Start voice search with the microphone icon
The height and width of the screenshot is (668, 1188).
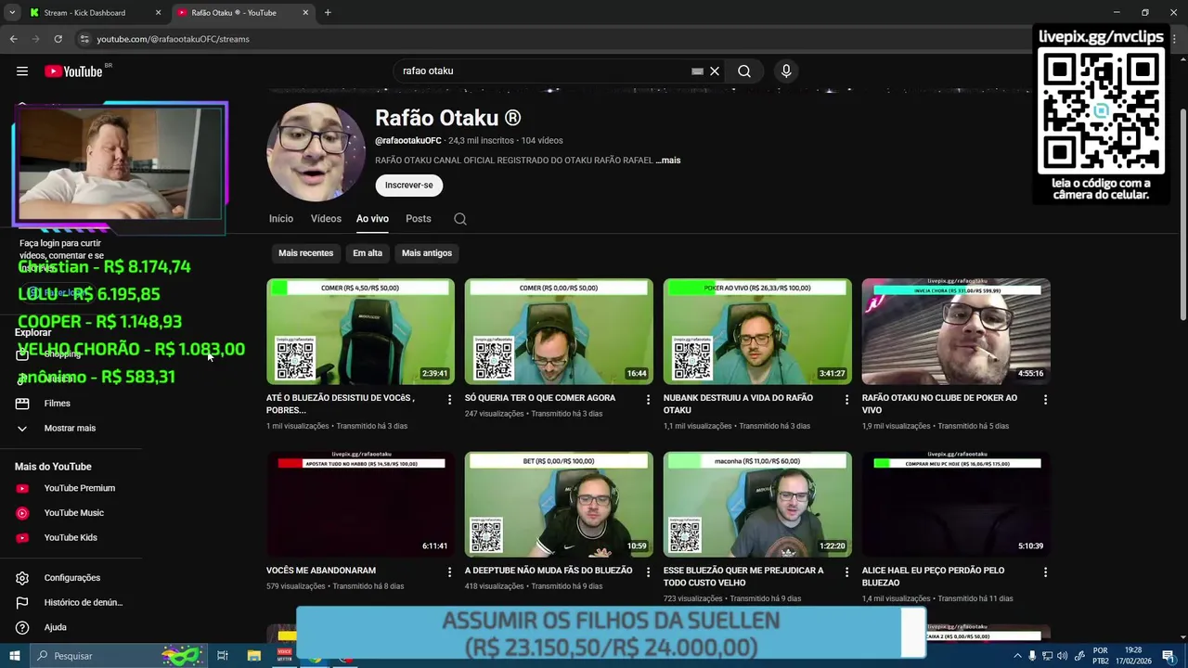point(786,71)
